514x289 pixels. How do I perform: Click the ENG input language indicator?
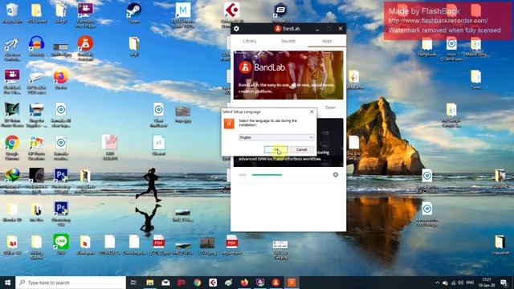click(x=470, y=283)
